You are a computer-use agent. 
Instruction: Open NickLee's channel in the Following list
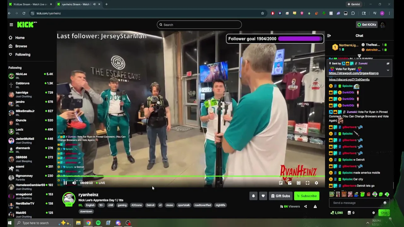(31, 76)
